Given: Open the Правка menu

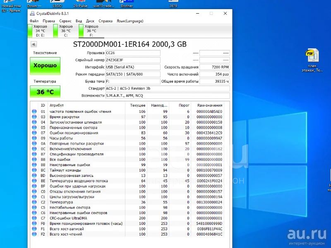Looking at the screenshot, I should [49, 21].
